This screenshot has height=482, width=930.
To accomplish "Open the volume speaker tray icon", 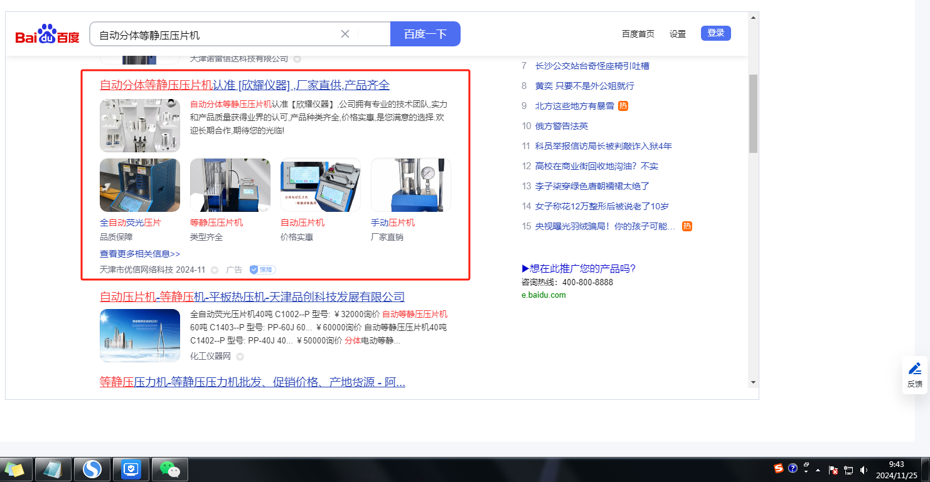I will [864, 470].
